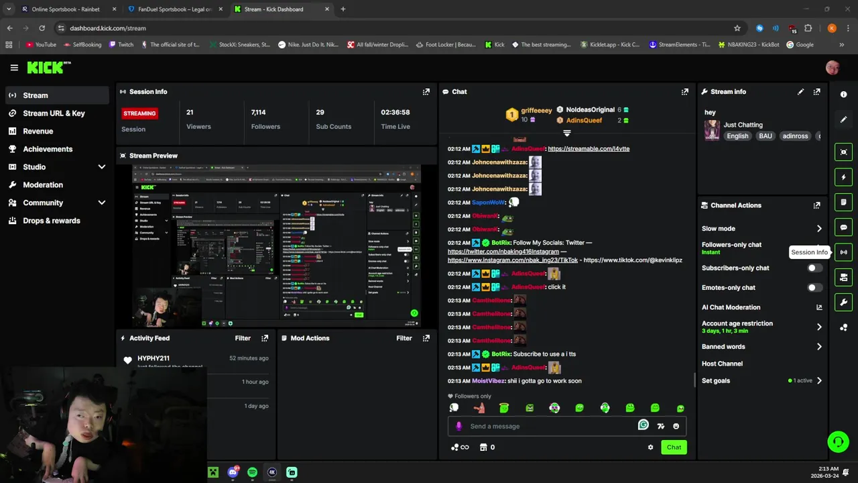
Task: Expand Slow mode options
Action: 819,229
